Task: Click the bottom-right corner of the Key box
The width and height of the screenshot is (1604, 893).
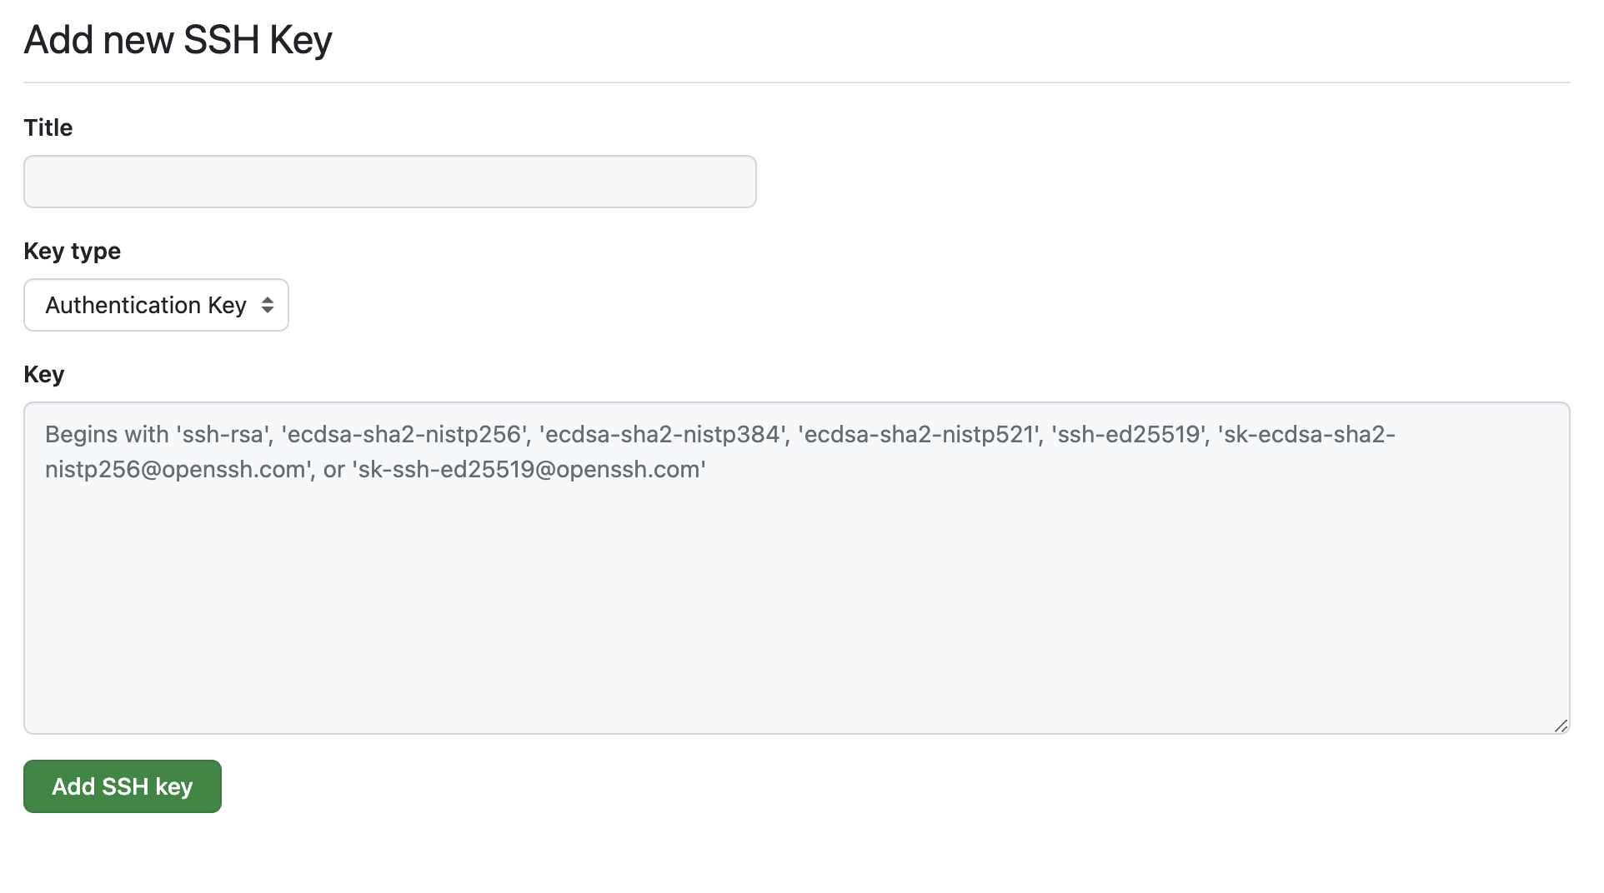Action: [x=1561, y=726]
